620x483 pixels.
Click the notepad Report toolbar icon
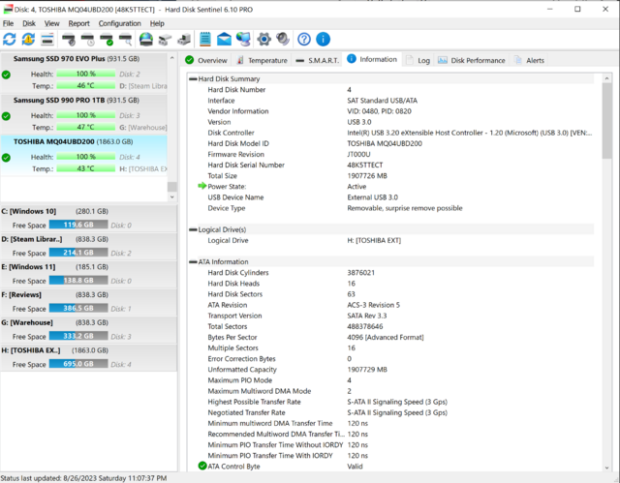point(205,40)
